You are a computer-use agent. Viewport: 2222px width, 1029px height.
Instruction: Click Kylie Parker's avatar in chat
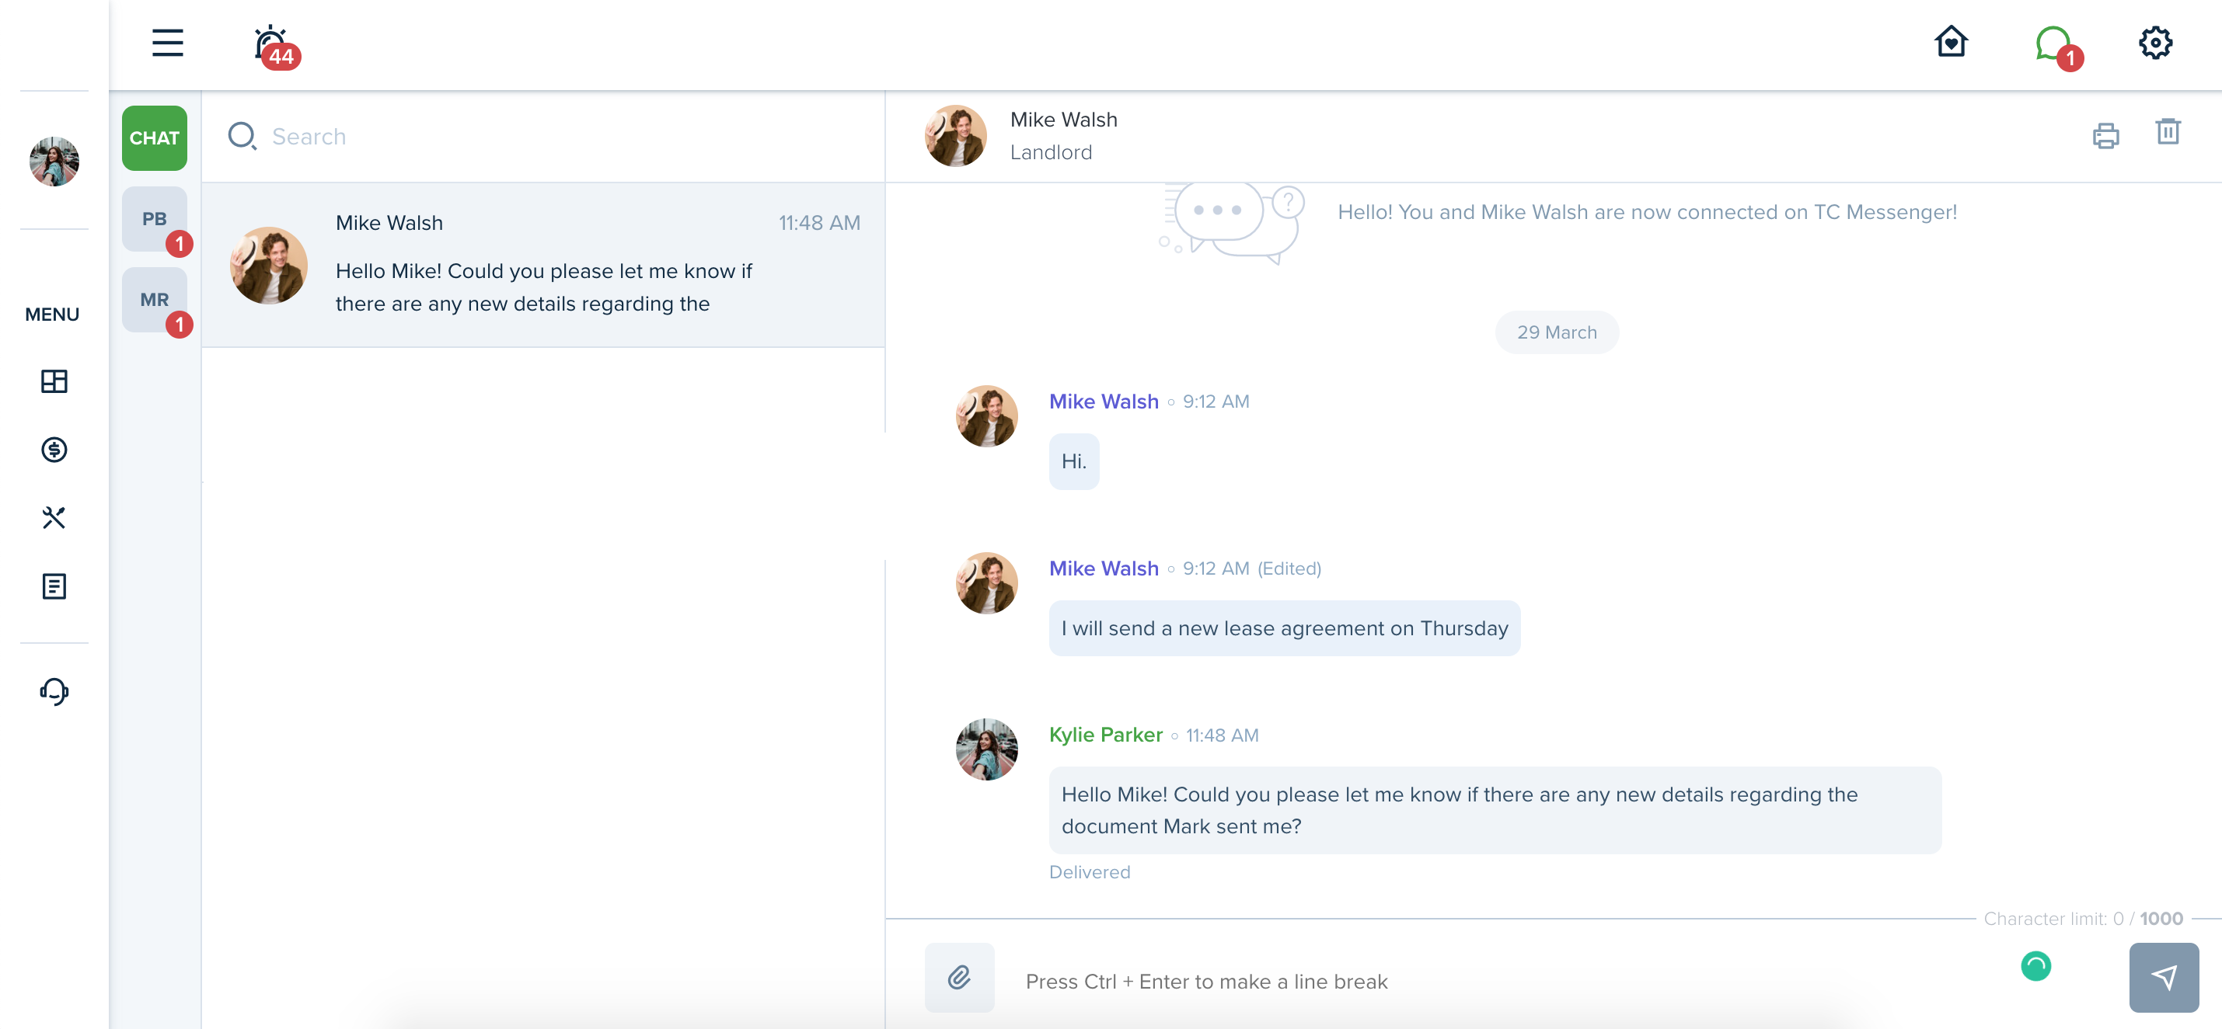(x=986, y=749)
